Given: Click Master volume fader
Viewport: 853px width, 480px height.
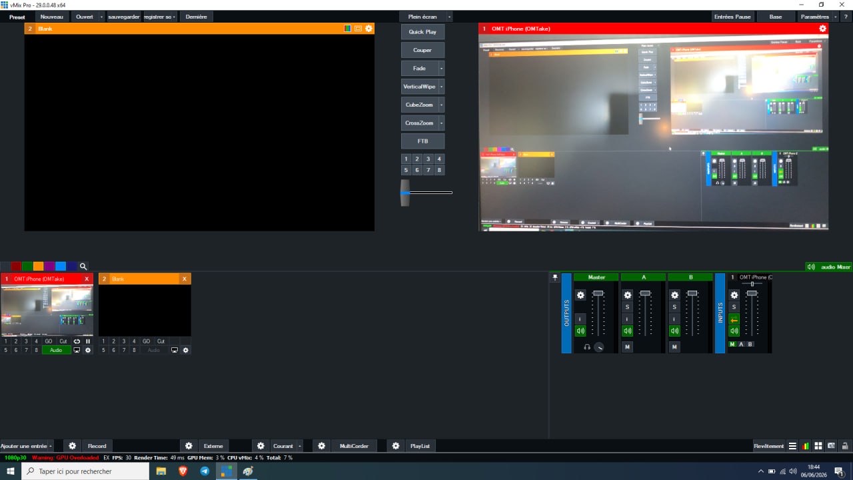Looking at the screenshot, I should (x=598, y=293).
